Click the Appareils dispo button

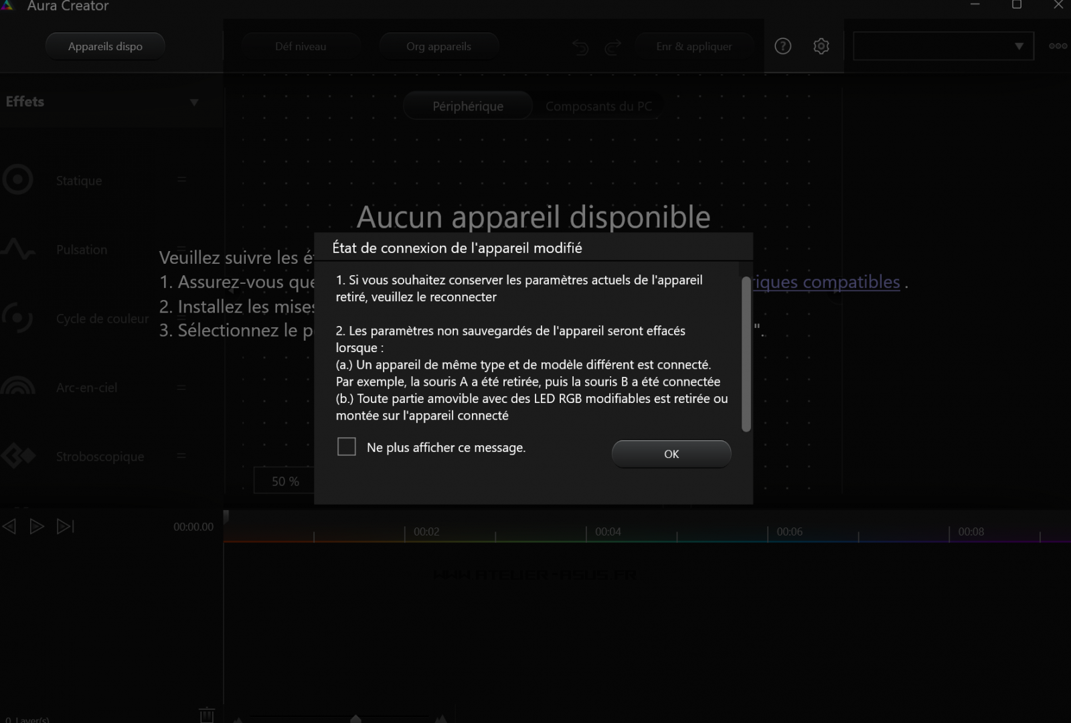click(105, 46)
